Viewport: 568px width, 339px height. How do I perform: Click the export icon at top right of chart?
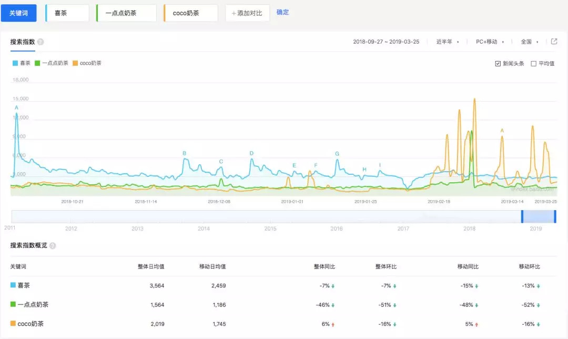click(x=554, y=42)
